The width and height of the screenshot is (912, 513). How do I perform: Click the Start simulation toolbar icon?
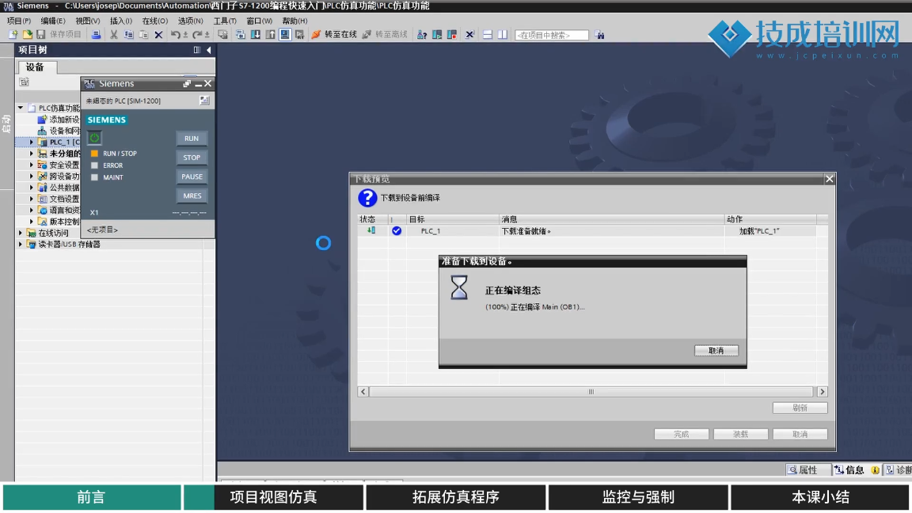click(x=284, y=35)
